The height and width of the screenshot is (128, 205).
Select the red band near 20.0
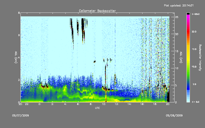[188, 32]
